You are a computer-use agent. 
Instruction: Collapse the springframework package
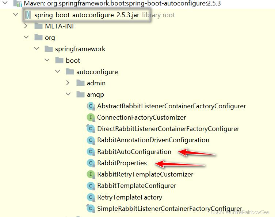click(37, 49)
